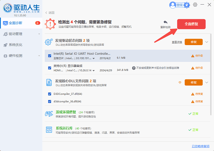Viewport: 214px width, 151px height.
Task: Open the 全面诊断 sidebar item
Action: (21, 23)
